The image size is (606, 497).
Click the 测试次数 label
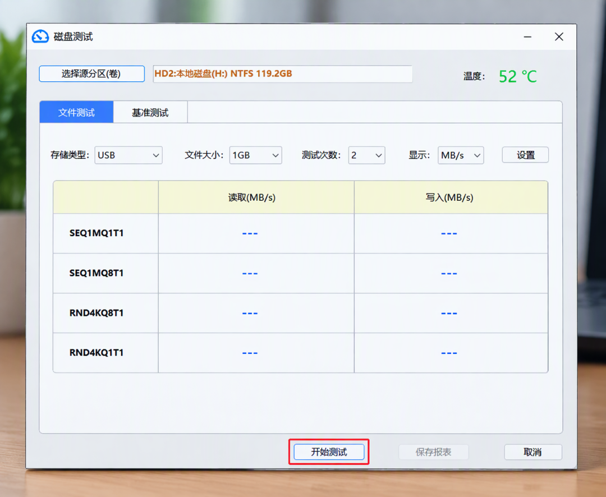click(x=322, y=155)
